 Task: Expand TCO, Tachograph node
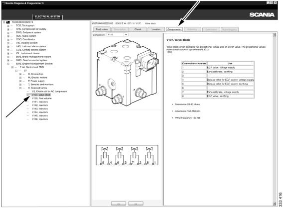point(8,26)
